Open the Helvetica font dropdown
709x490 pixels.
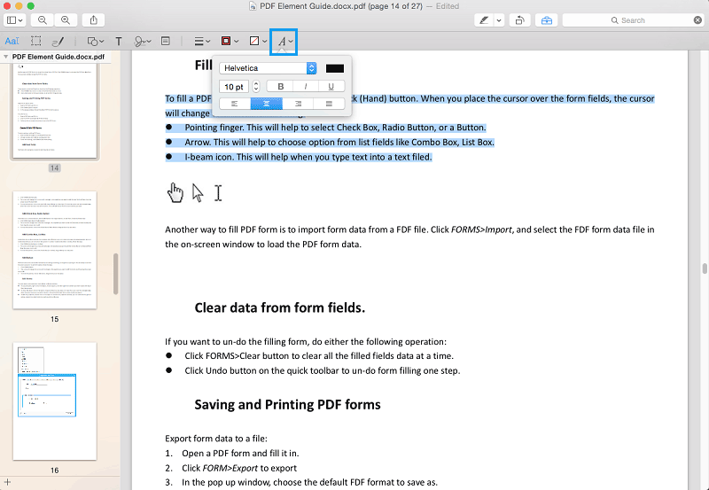[x=268, y=68]
